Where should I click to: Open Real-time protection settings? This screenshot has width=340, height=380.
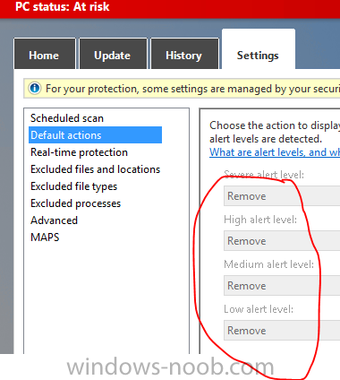click(x=79, y=152)
